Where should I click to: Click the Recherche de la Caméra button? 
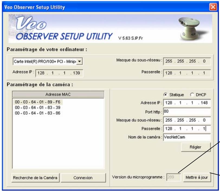(35, 178)
